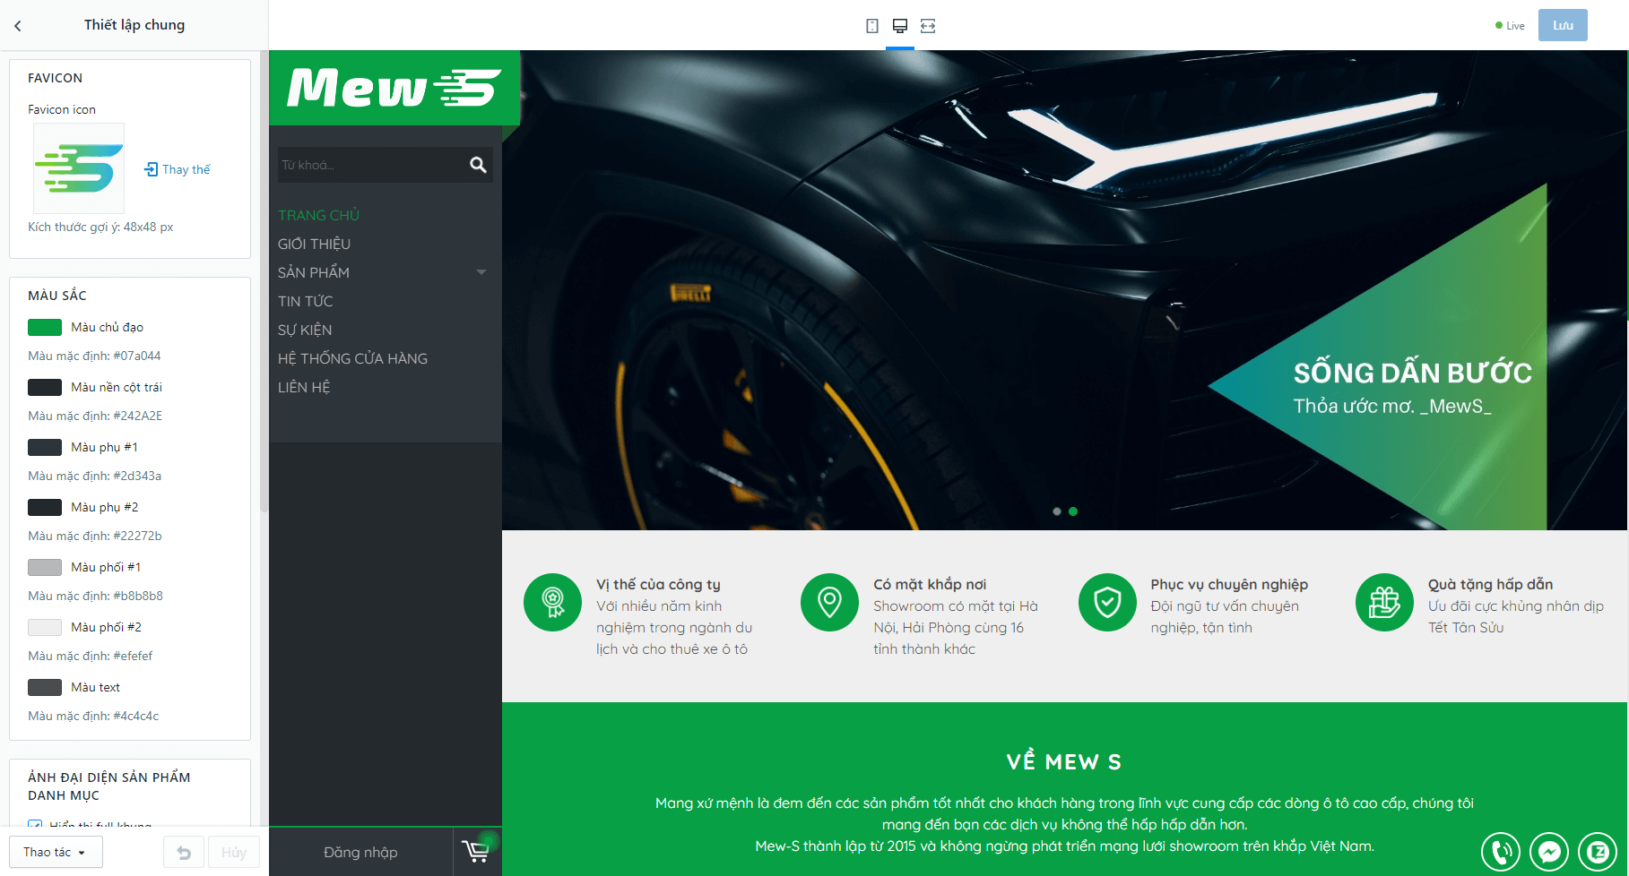1629x876 pixels.
Task: Click the VỀ MEW S heading
Action: coord(1064,762)
